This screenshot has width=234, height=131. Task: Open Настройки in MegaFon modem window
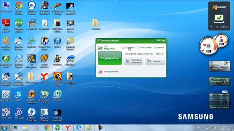tap(145, 48)
